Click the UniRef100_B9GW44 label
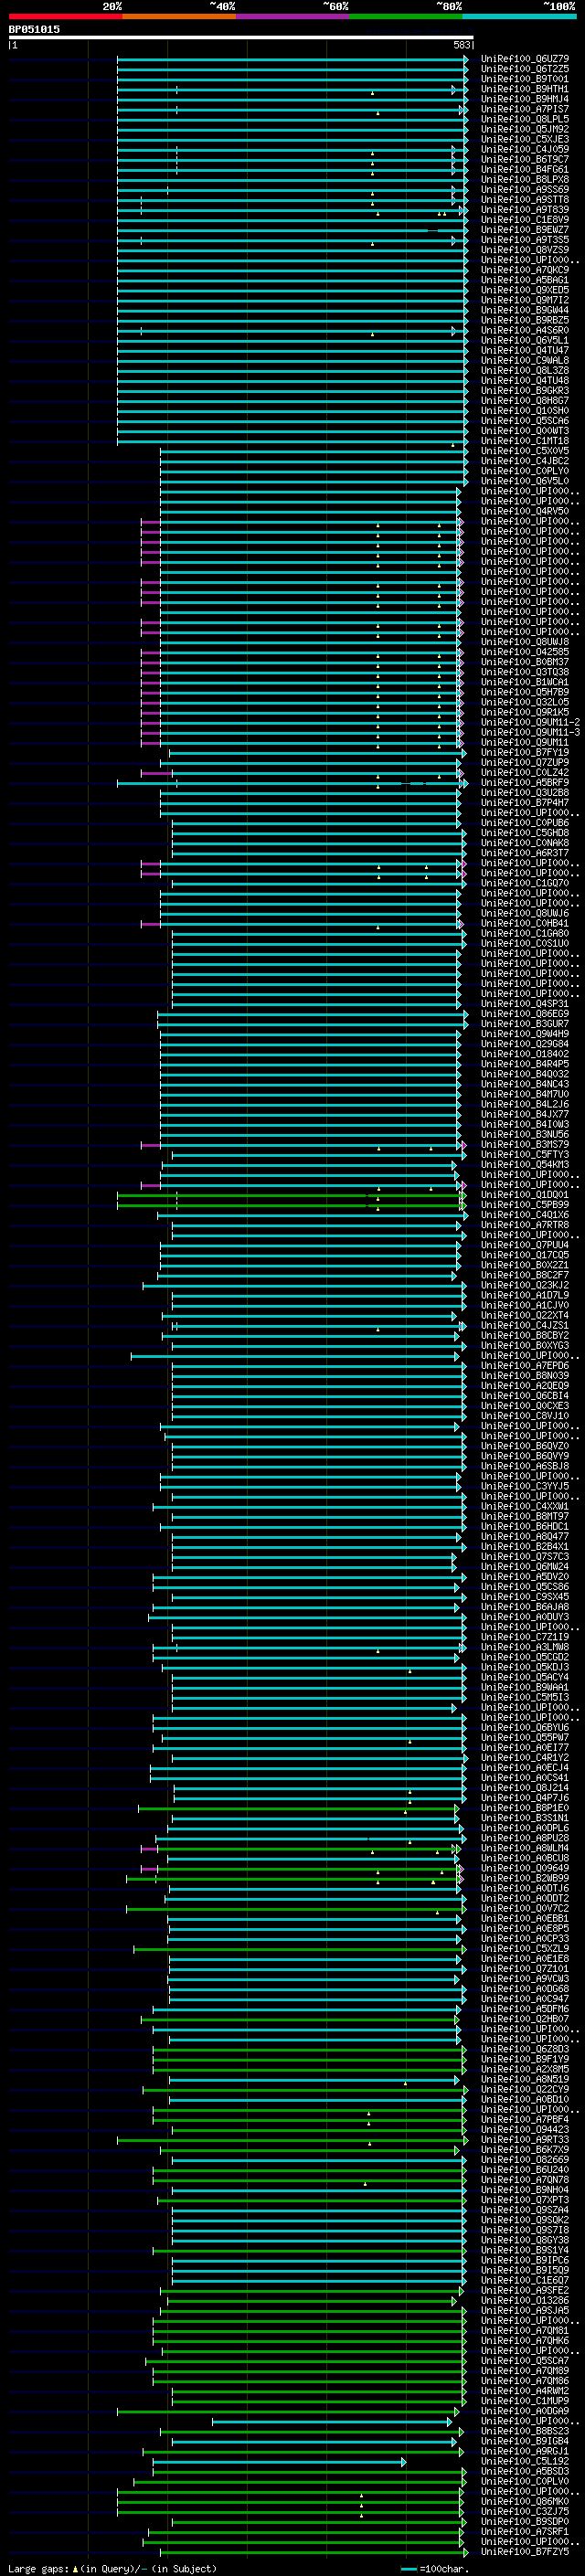The height and width of the screenshot is (2576, 585). (524, 310)
